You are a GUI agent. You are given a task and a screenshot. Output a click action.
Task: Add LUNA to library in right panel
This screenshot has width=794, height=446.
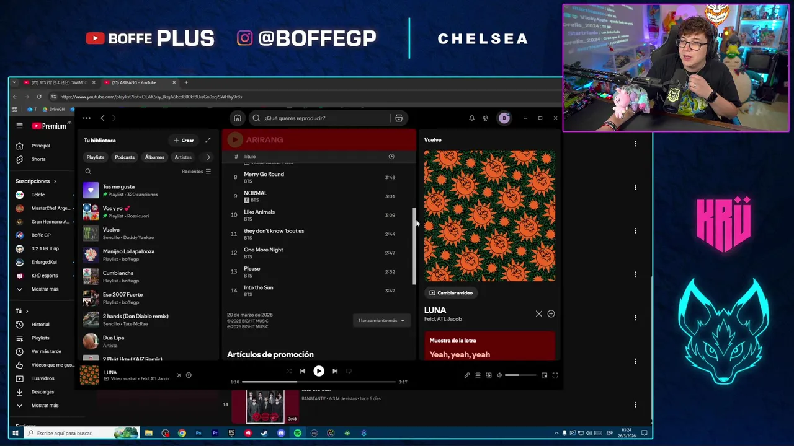click(x=551, y=314)
